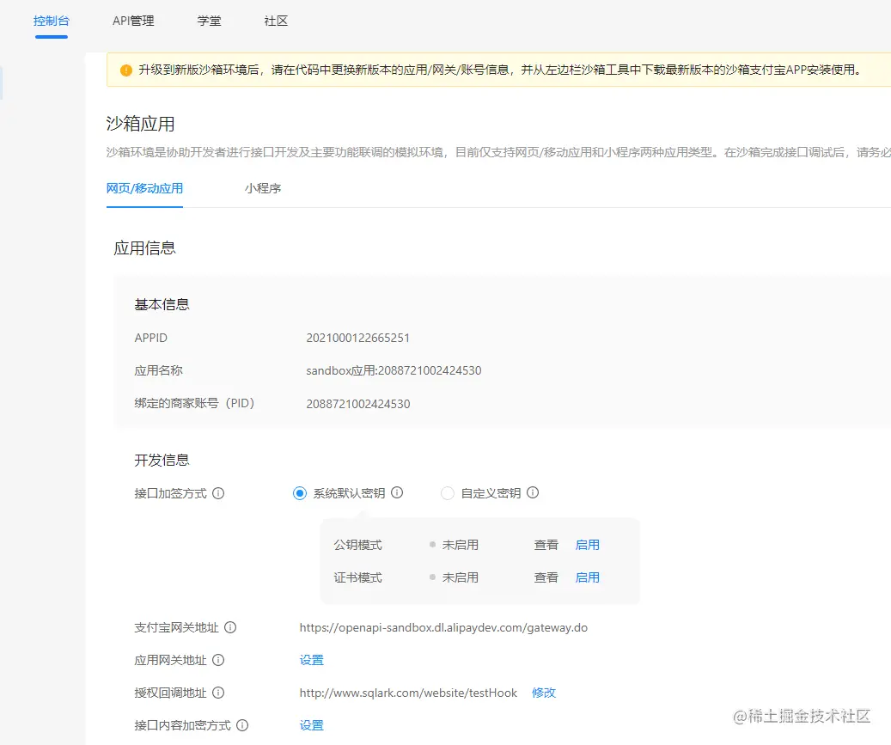Click the 基本信息 heading
Screen dimensions: 891x745
pyautogui.click(x=162, y=304)
